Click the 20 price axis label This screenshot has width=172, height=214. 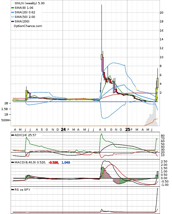[x=161, y=12]
